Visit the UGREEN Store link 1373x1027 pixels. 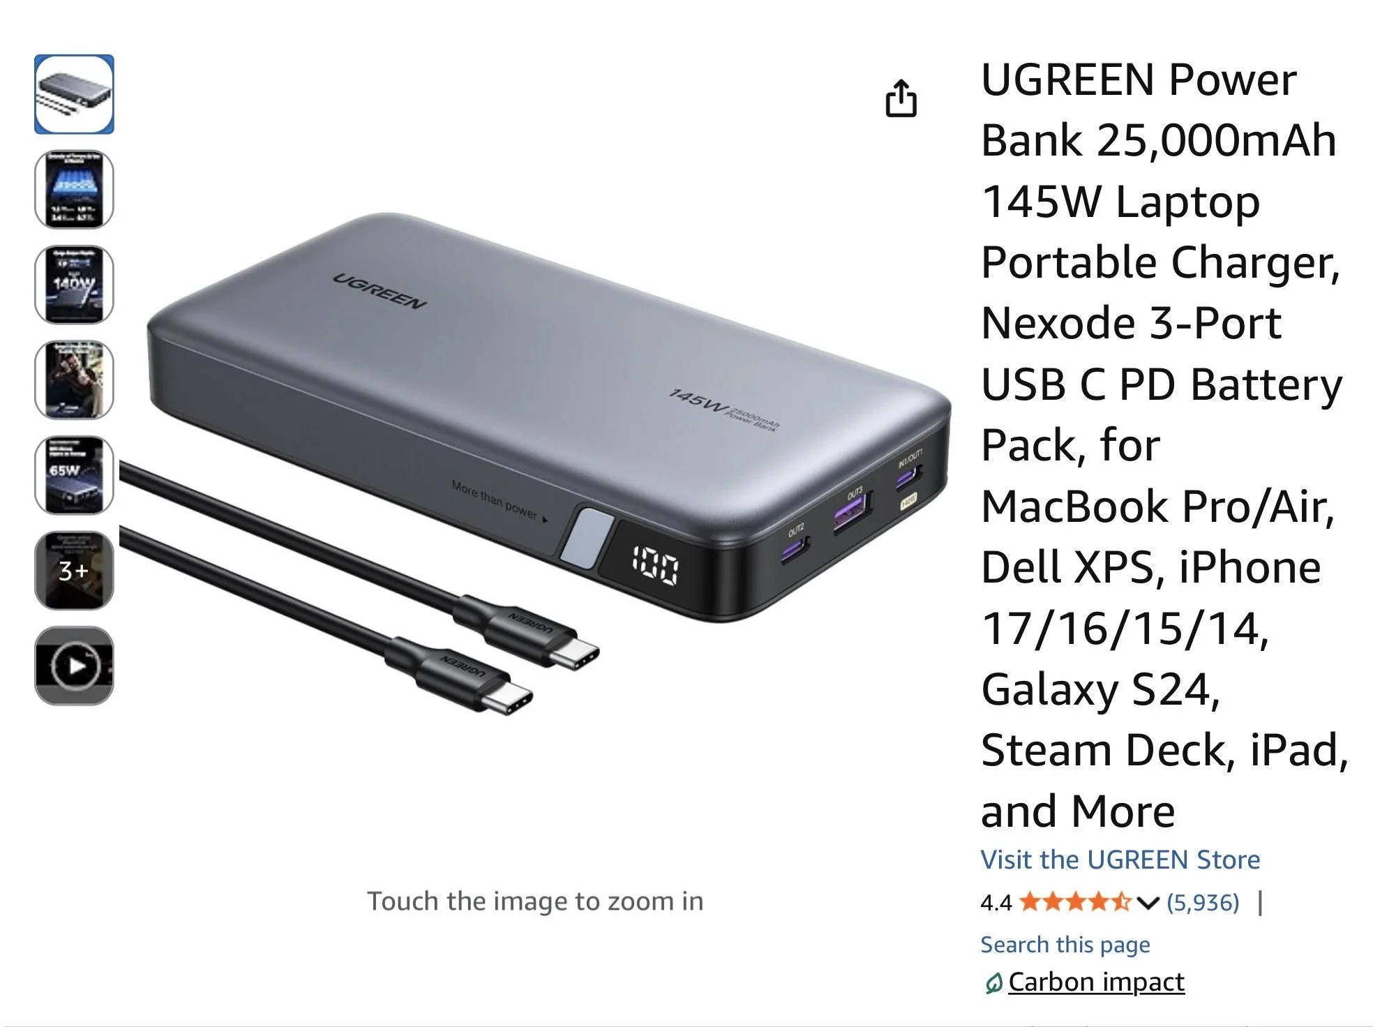click(1120, 860)
